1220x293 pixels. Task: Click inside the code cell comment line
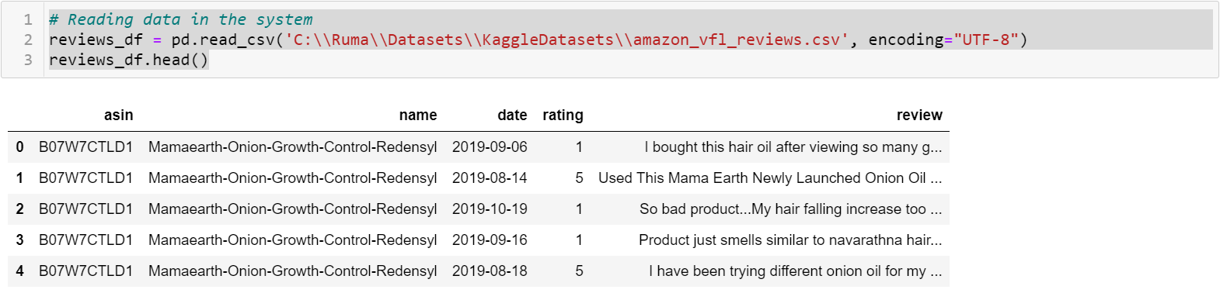[x=180, y=19]
